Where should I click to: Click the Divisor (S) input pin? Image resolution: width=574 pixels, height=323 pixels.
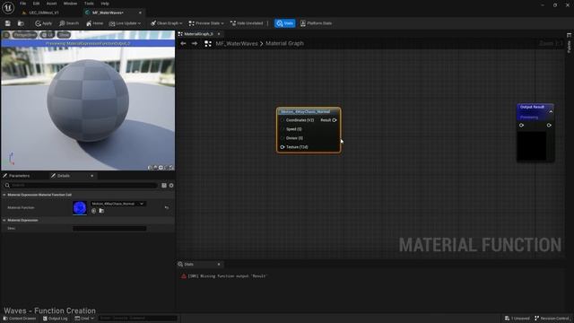click(x=283, y=138)
